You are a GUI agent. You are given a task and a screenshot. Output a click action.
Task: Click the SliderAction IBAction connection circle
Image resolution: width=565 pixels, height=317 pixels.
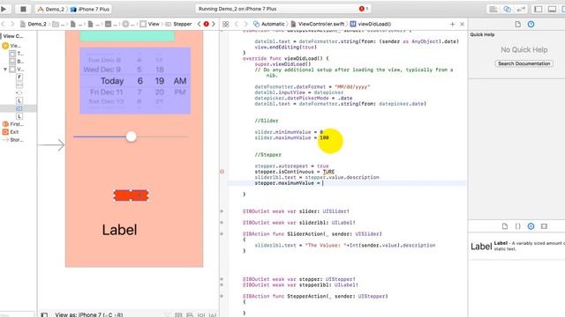[222, 234]
